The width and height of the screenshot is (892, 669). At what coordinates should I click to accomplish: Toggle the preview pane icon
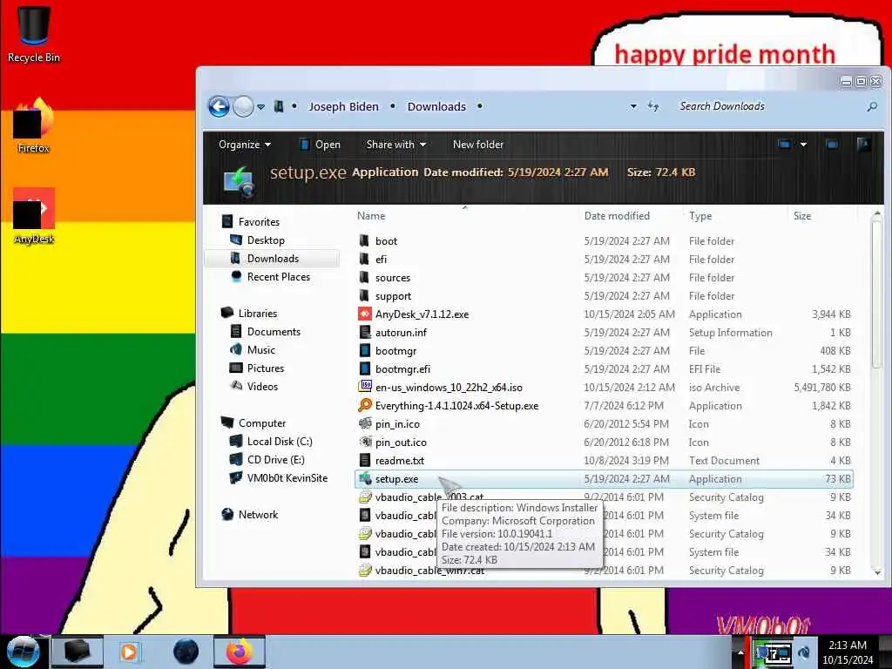click(832, 145)
